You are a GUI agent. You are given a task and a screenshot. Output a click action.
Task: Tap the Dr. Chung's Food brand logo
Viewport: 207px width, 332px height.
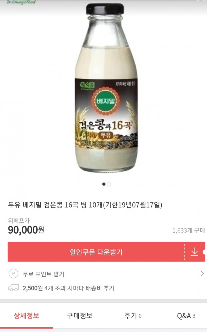coord(21,2)
